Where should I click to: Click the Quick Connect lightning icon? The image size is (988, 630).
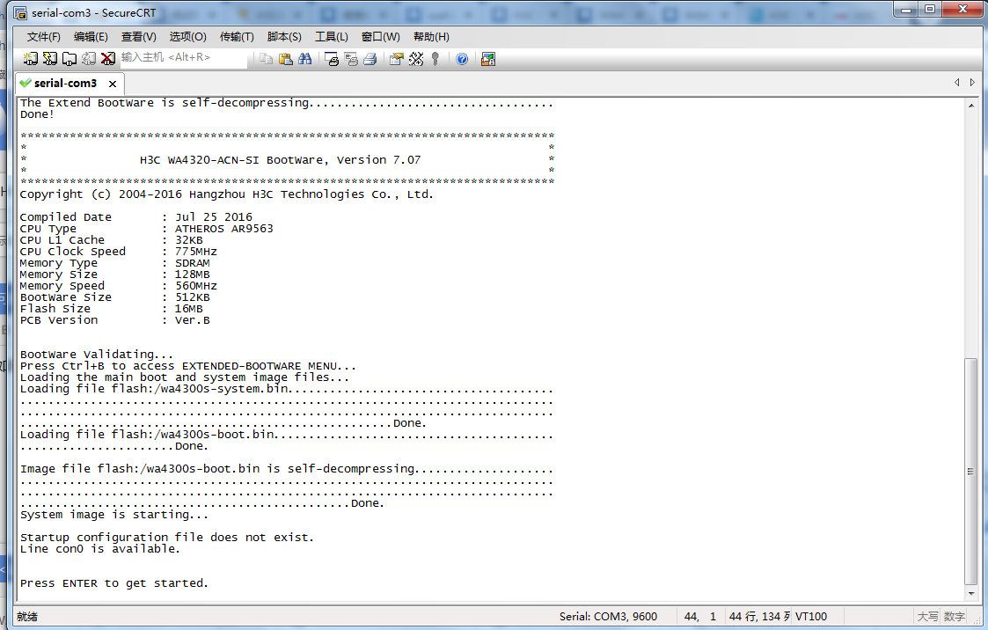[x=50, y=59]
